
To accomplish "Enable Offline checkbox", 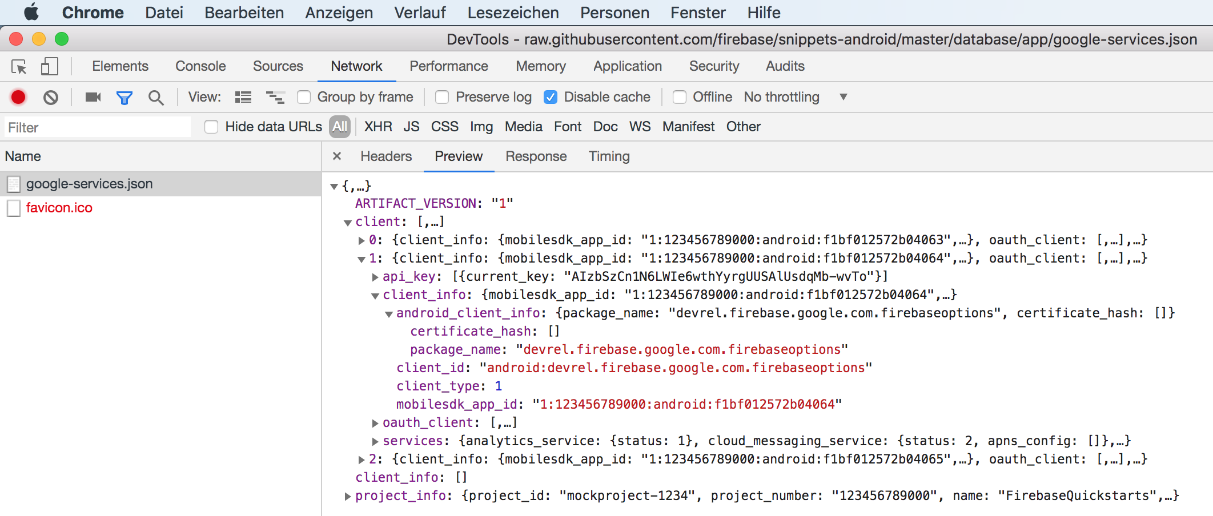I will click(680, 97).
